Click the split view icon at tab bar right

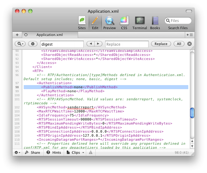pos(190,35)
